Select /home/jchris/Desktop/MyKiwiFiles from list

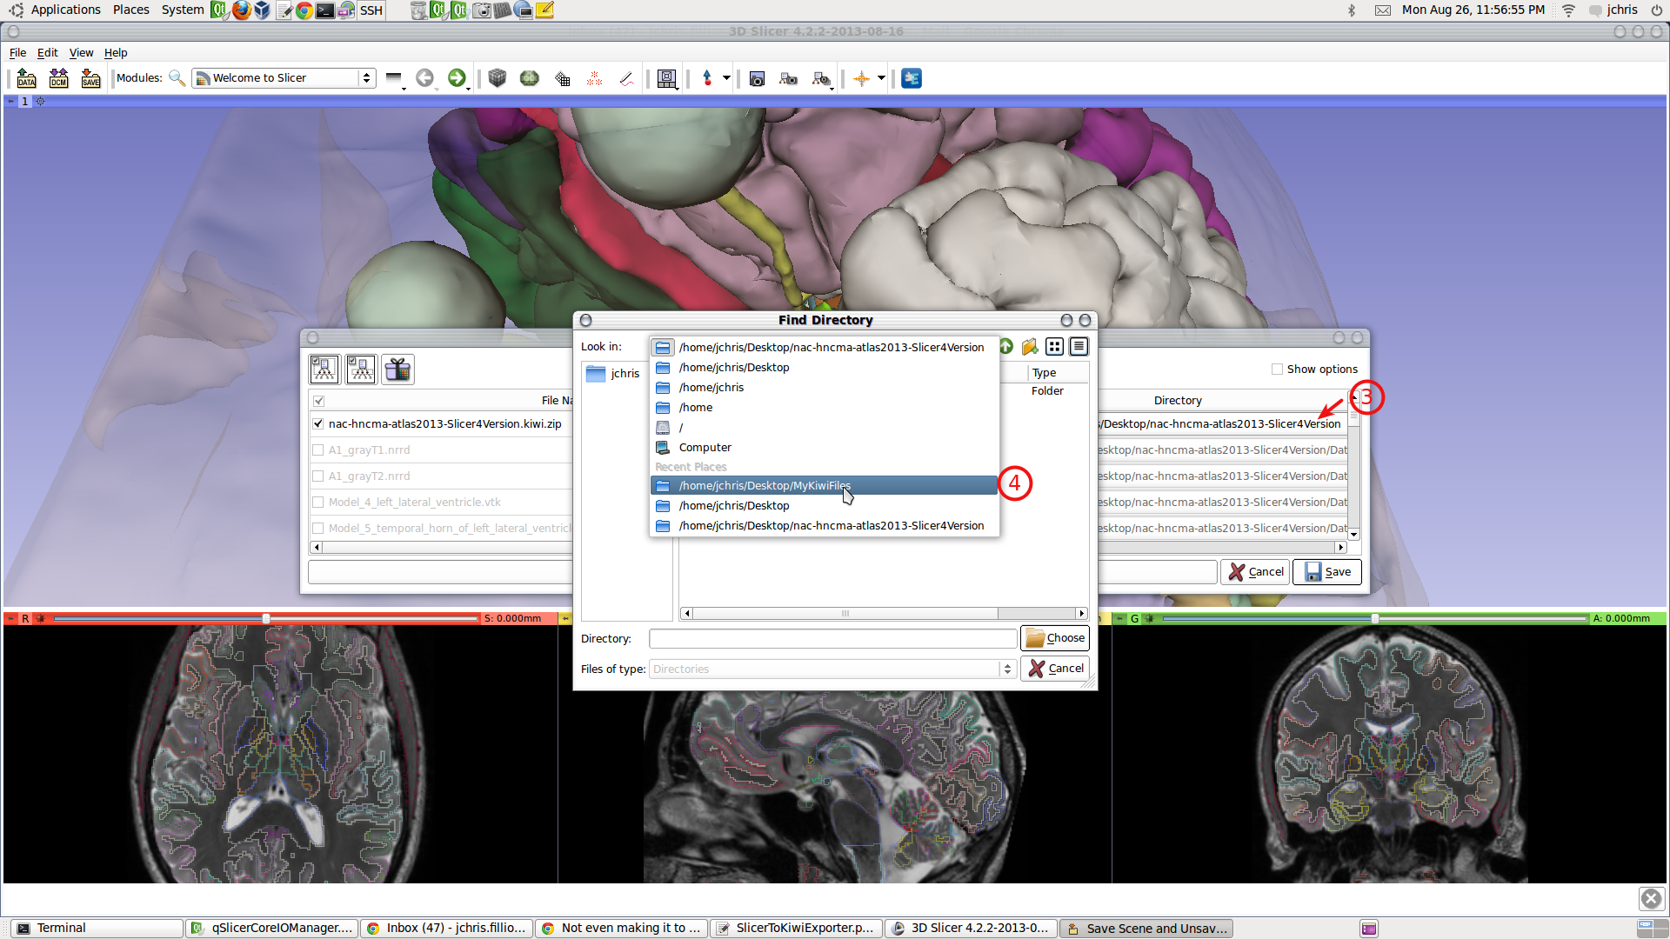coord(765,486)
